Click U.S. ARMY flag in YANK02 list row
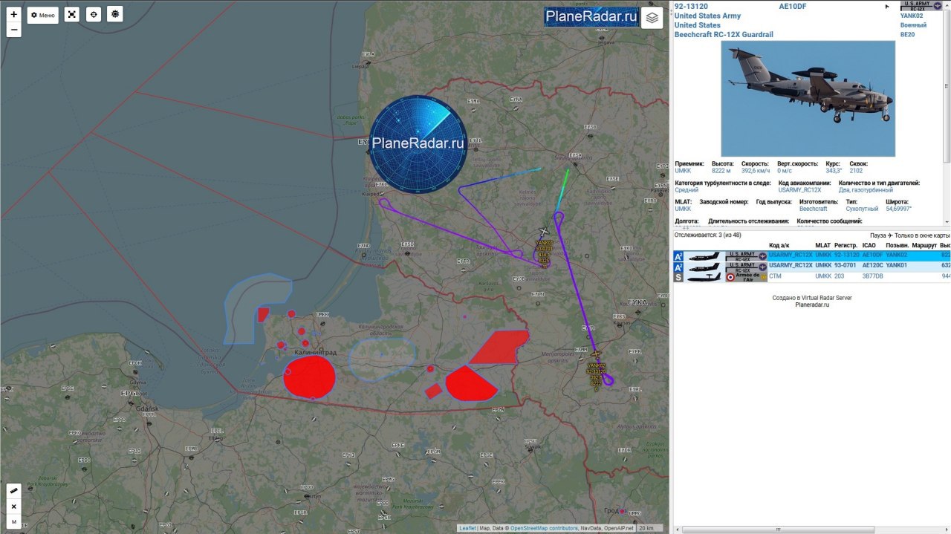This screenshot has width=951, height=534. (x=746, y=255)
